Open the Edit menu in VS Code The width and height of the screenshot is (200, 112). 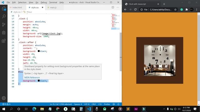pyautogui.click(x=14, y=2)
